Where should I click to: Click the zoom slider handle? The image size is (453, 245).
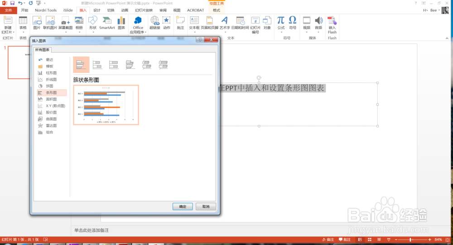410,240
